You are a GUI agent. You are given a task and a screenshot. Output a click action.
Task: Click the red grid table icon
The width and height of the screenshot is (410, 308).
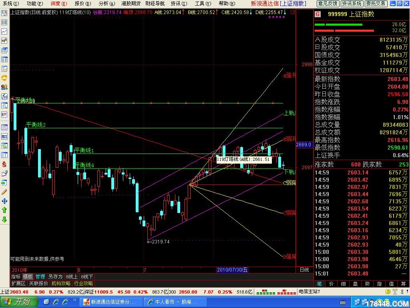tap(4, 22)
